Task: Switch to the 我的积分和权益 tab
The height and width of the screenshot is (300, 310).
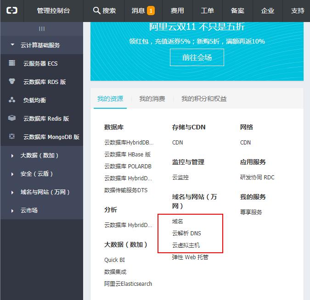Action: pyautogui.click(x=204, y=99)
